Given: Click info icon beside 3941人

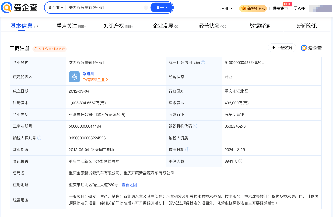Looking at the screenshot, I should 240,161.
